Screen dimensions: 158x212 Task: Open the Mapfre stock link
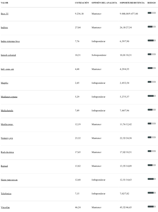point(5,83)
